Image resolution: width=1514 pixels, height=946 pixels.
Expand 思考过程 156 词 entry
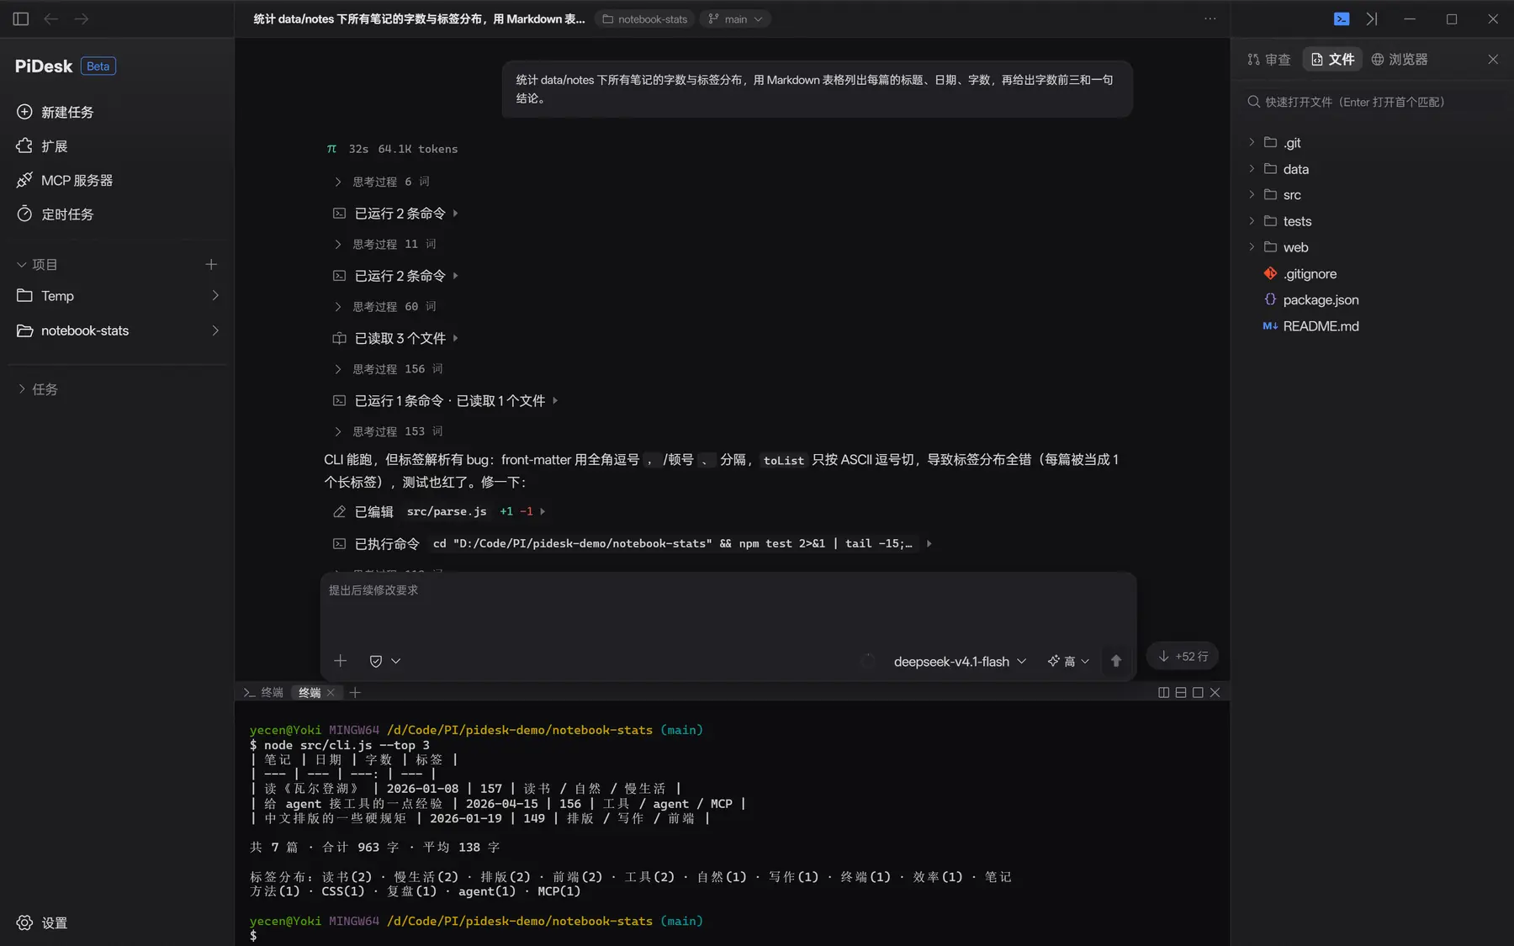pos(389,369)
